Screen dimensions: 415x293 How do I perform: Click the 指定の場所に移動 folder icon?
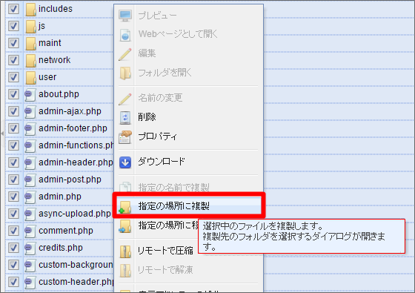[x=125, y=226]
